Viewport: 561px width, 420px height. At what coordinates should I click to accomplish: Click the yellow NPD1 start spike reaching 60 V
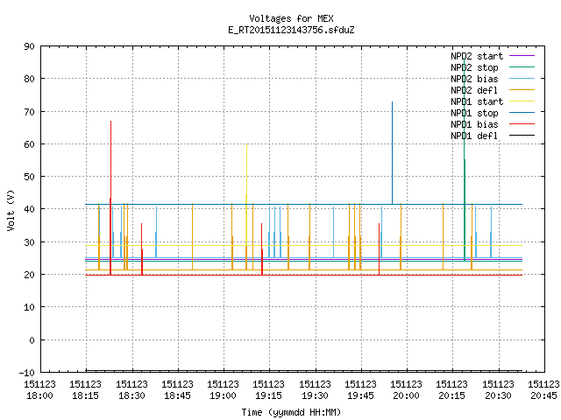pos(246,194)
